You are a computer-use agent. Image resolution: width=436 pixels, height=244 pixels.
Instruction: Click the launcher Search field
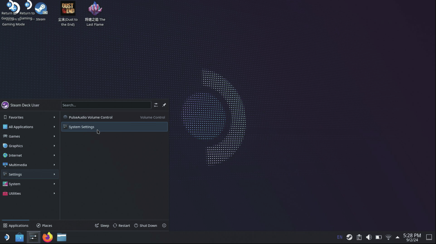(106, 105)
